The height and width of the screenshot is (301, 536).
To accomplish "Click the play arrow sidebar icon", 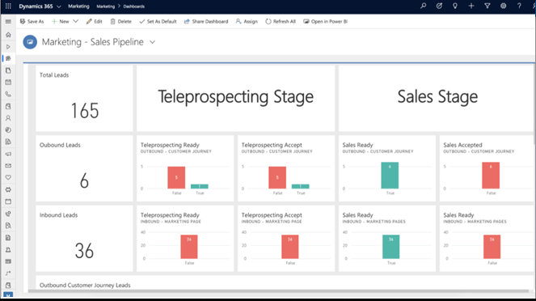I will pos(8,46).
